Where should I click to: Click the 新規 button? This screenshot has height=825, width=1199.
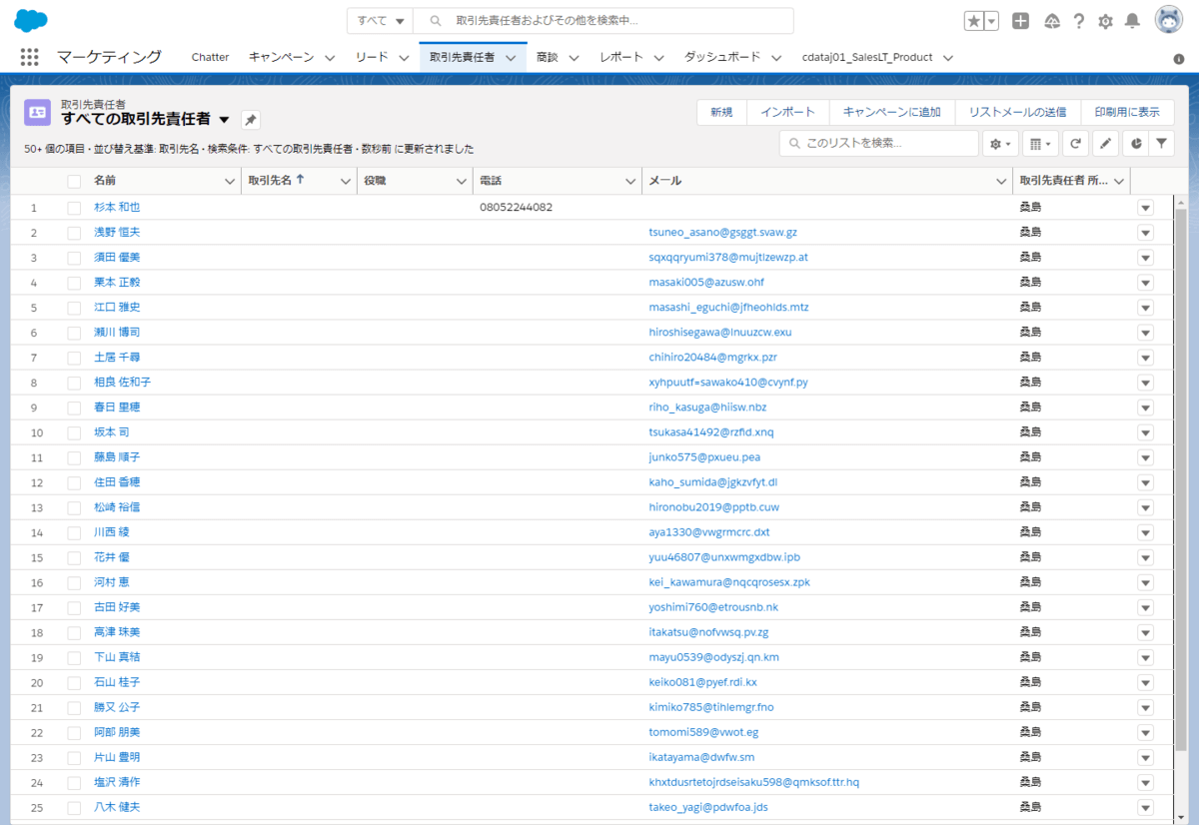tap(721, 112)
